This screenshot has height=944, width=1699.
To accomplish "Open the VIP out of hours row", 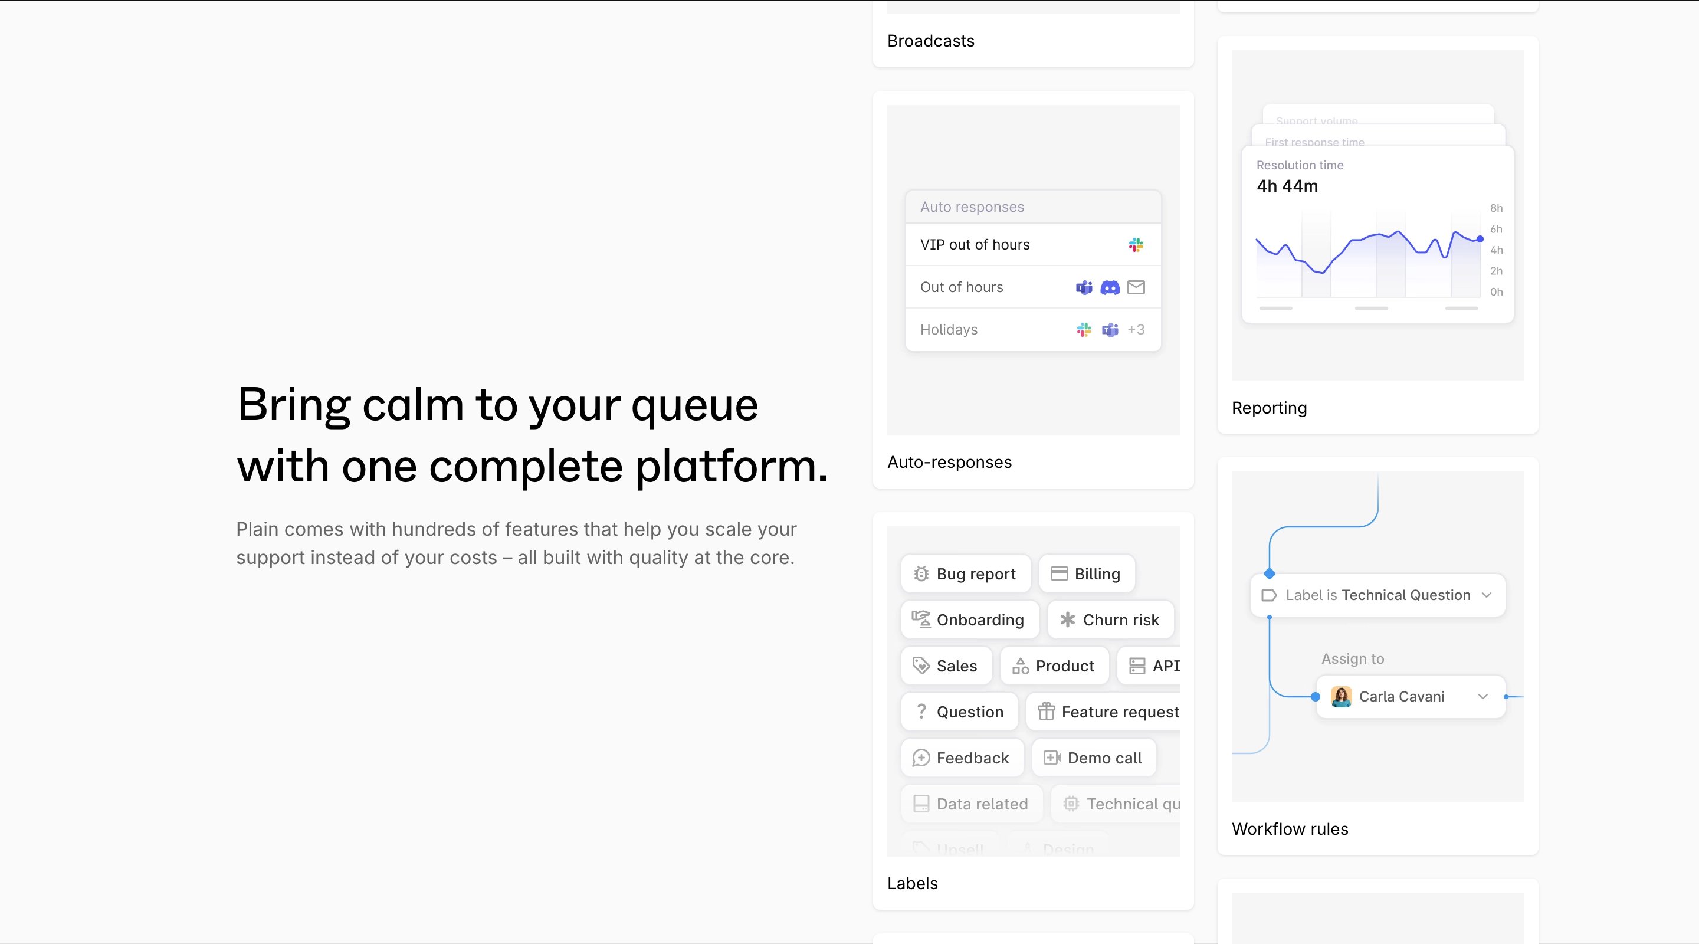I will 1033,245.
